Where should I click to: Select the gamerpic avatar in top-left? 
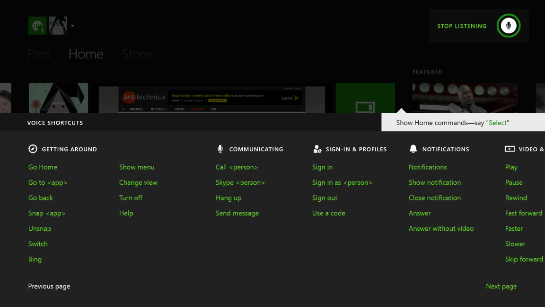pos(37,26)
